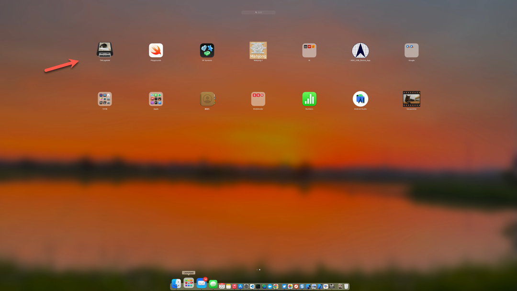Image resolution: width=517 pixels, height=291 pixels.
Task: Open Android Studio
Action: point(360,99)
